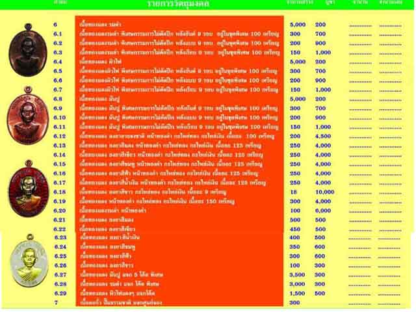Click the 10,000 price on row 6.18
416x312 pixels.
(x=325, y=192)
